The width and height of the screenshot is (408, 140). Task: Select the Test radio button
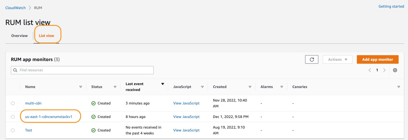13,130
